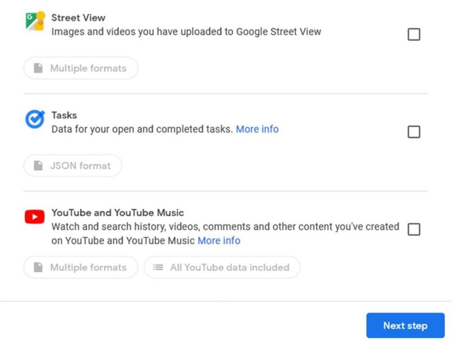The height and width of the screenshot is (344, 452).
Task: Open Multiple formats chip under YouTube
Action: click(x=80, y=267)
